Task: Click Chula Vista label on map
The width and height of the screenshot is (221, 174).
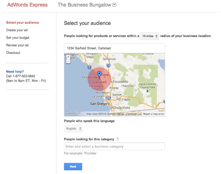Action: tap(122, 107)
